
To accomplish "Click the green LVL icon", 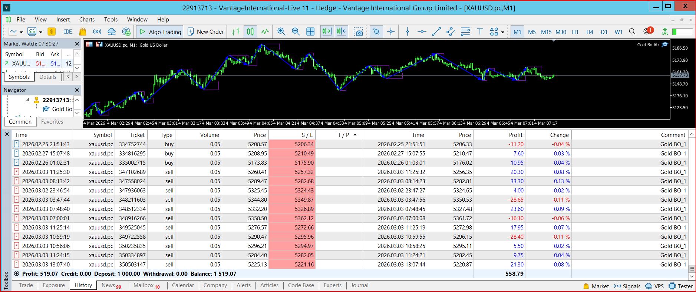I will [665, 32].
